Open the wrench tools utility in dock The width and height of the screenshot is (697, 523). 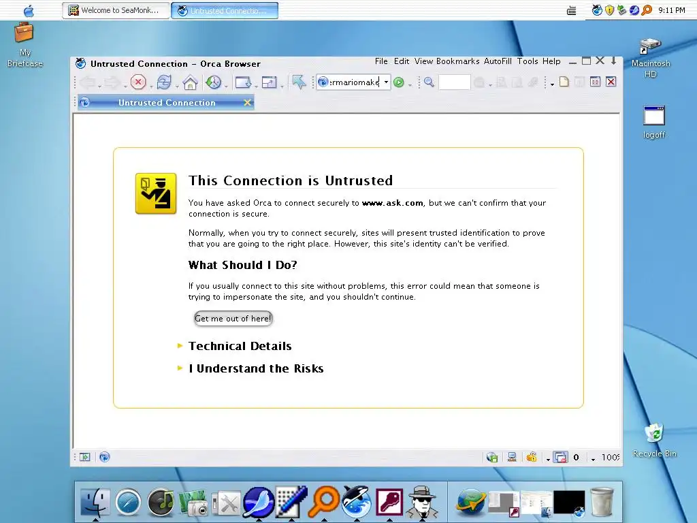click(x=226, y=503)
